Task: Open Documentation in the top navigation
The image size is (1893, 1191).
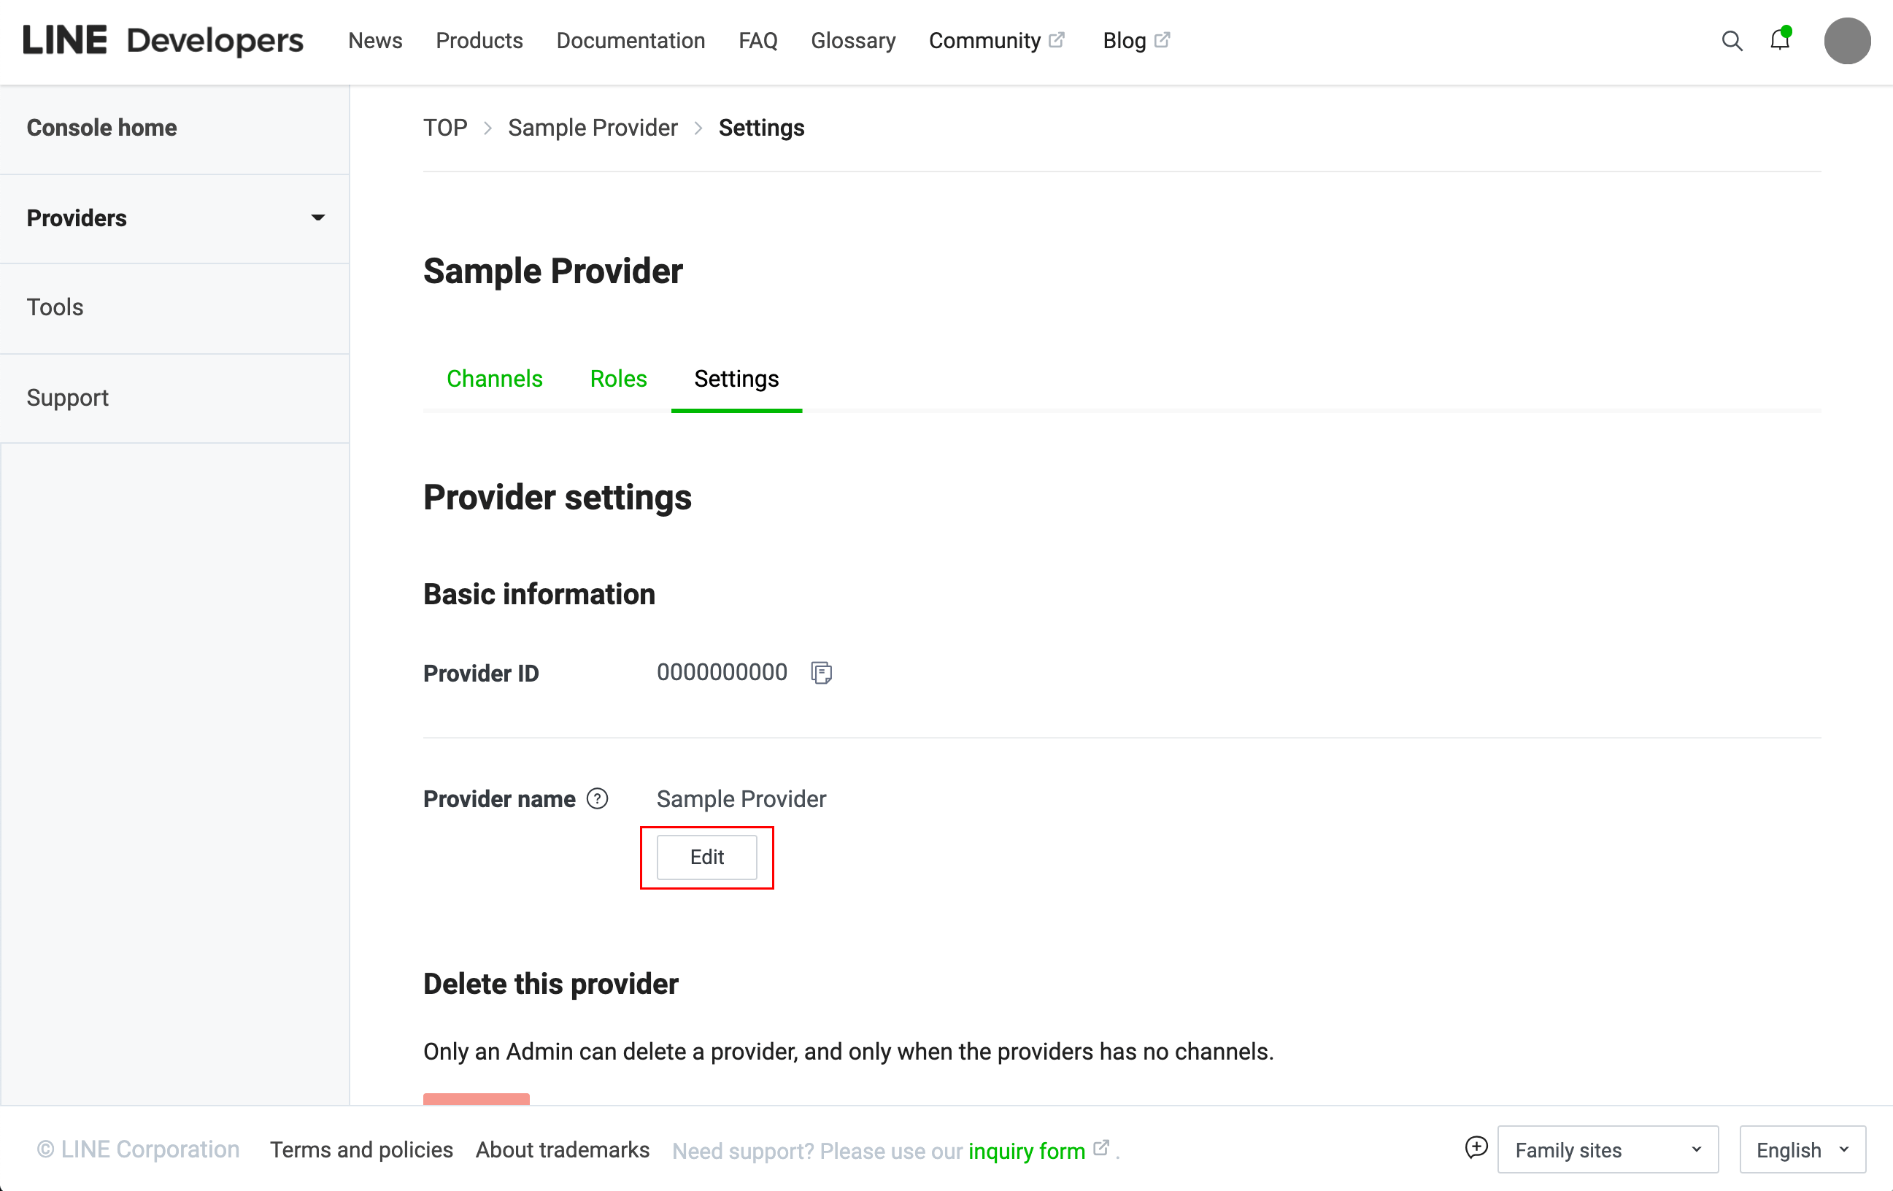Action: tap(631, 41)
